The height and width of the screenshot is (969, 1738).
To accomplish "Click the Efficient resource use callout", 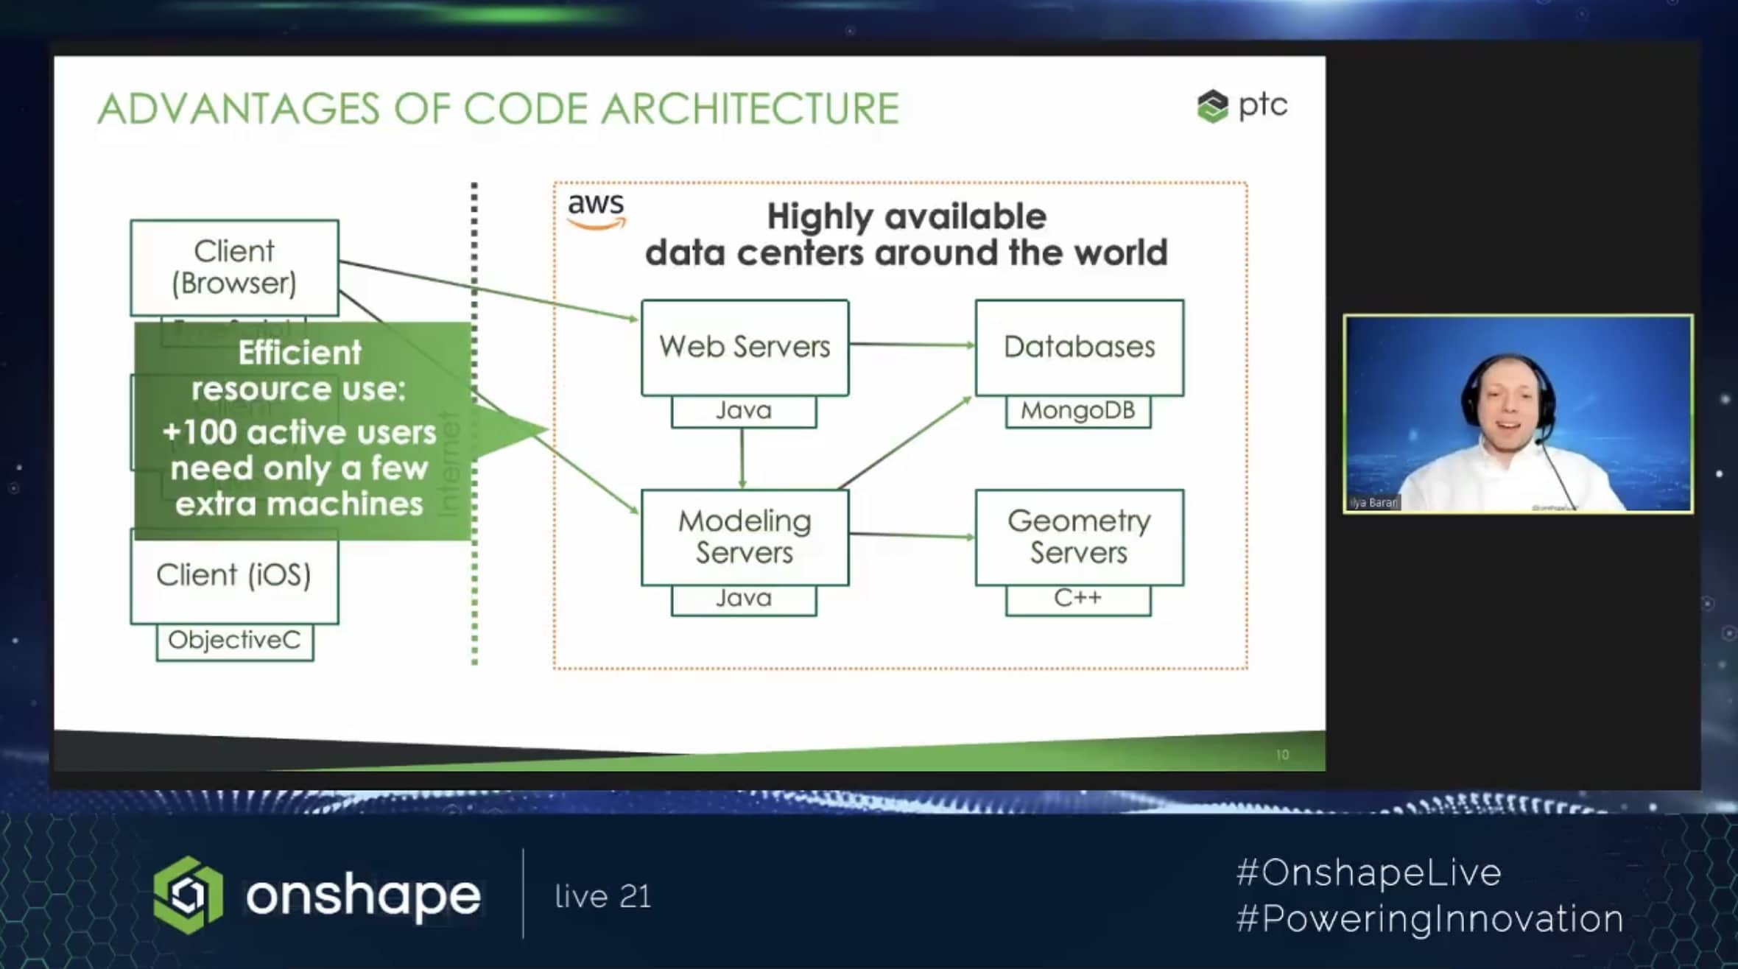I will click(x=300, y=429).
